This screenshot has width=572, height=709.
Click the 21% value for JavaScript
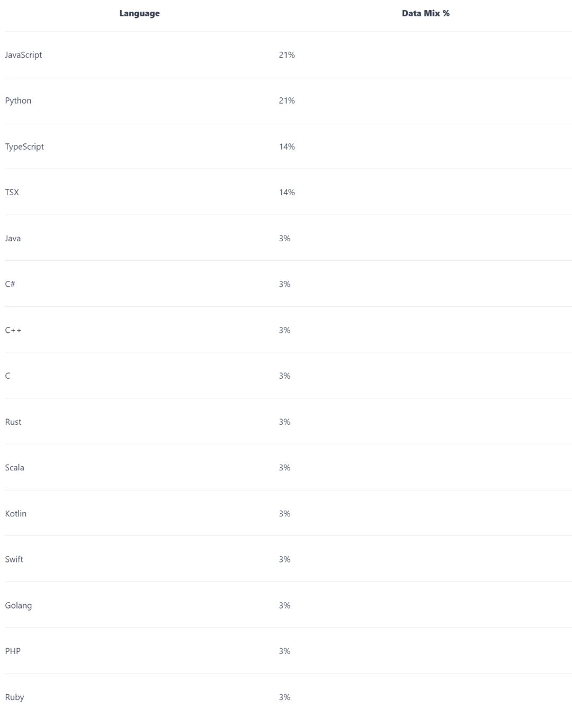[x=287, y=55]
